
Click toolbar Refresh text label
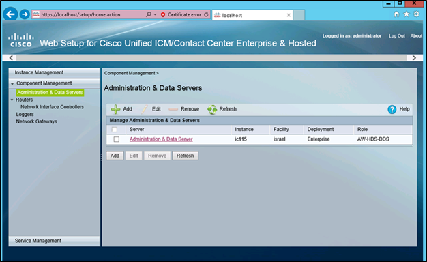(228, 109)
